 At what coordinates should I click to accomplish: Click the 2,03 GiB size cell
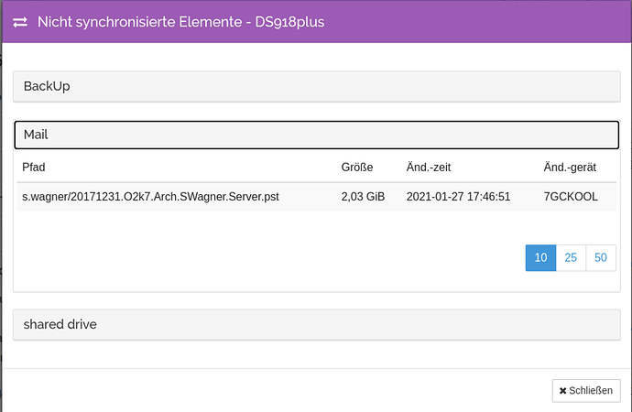(363, 197)
